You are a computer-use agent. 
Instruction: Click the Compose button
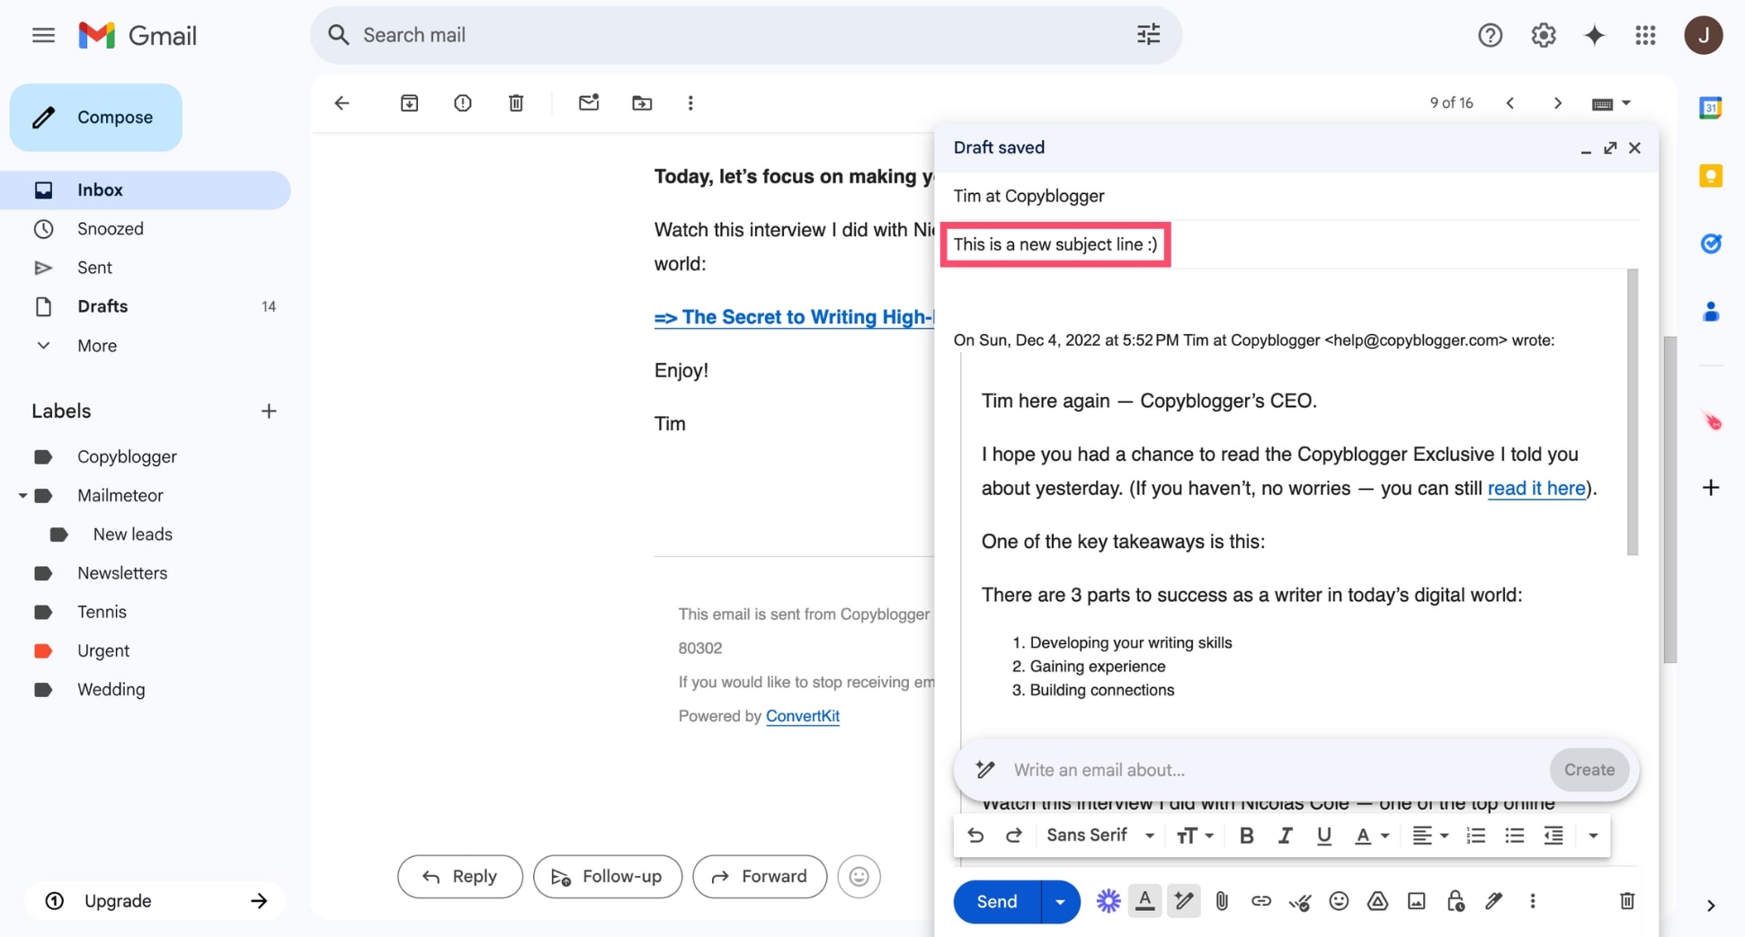96,118
